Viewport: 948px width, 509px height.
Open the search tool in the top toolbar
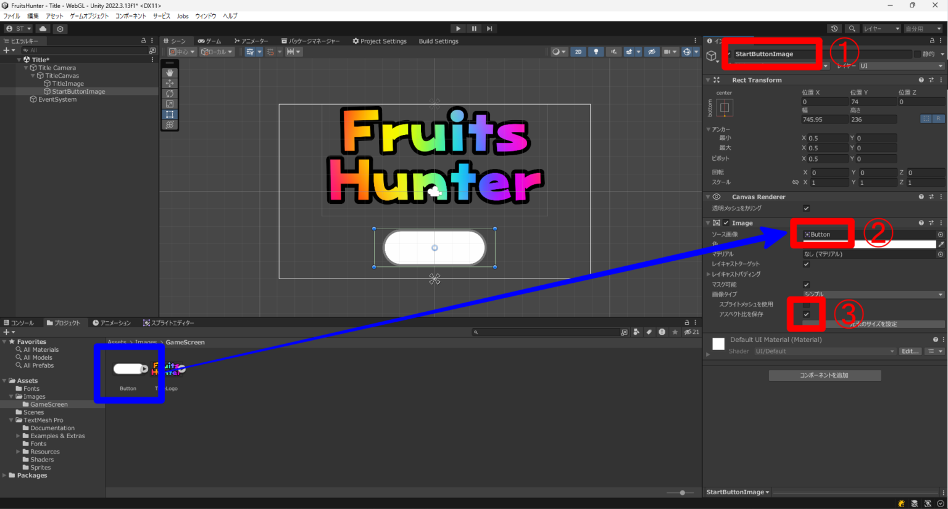852,28
